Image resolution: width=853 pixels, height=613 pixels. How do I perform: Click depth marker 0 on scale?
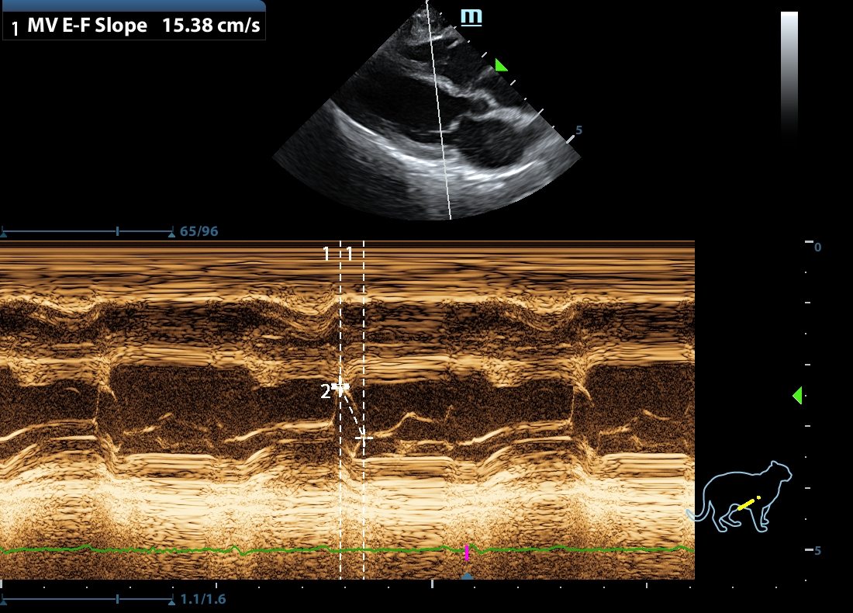tap(817, 247)
